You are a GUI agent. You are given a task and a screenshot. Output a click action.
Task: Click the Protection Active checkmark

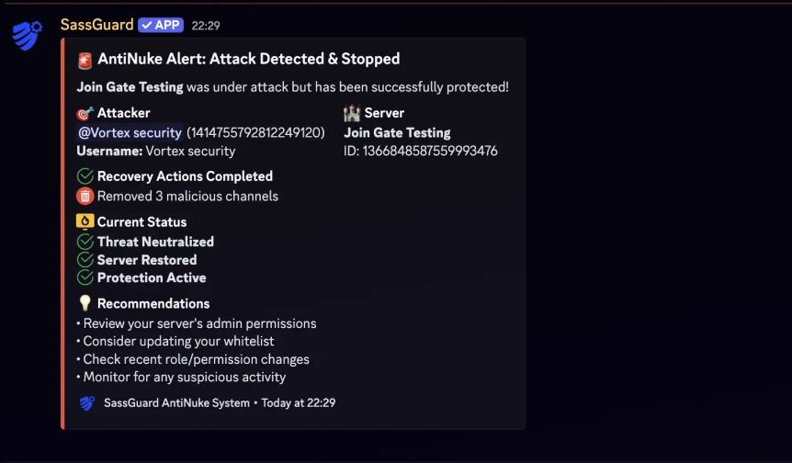point(85,277)
